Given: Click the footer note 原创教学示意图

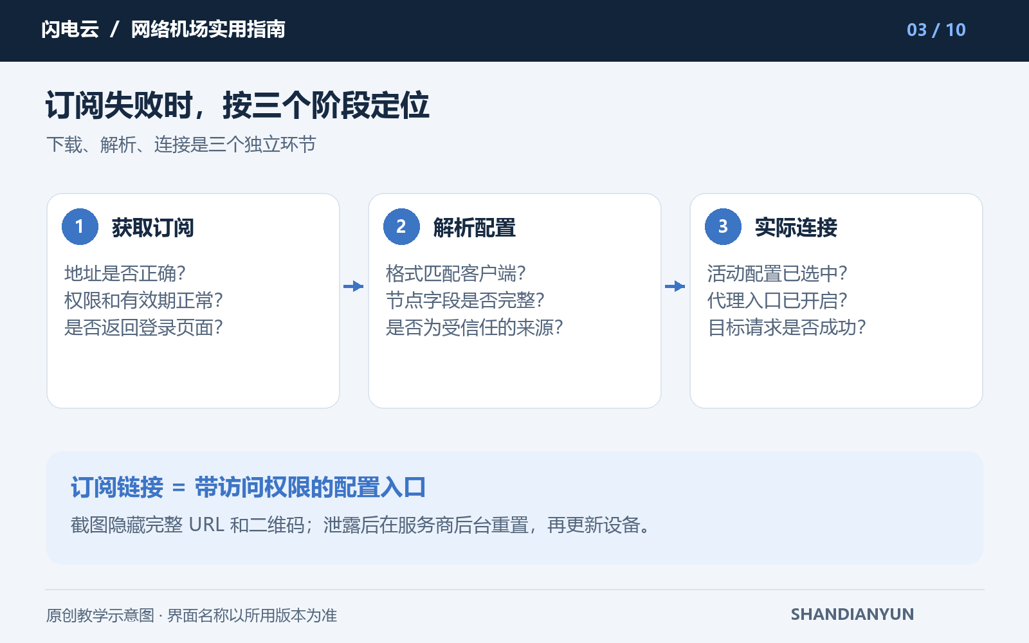Looking at the screenshot, I should (x=100, y=615).
